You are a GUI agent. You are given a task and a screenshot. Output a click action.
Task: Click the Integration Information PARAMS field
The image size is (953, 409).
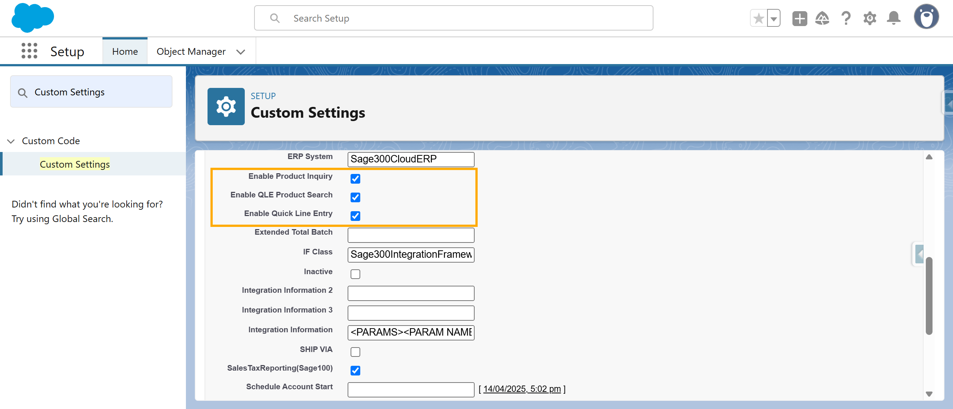tap(411, 333)
